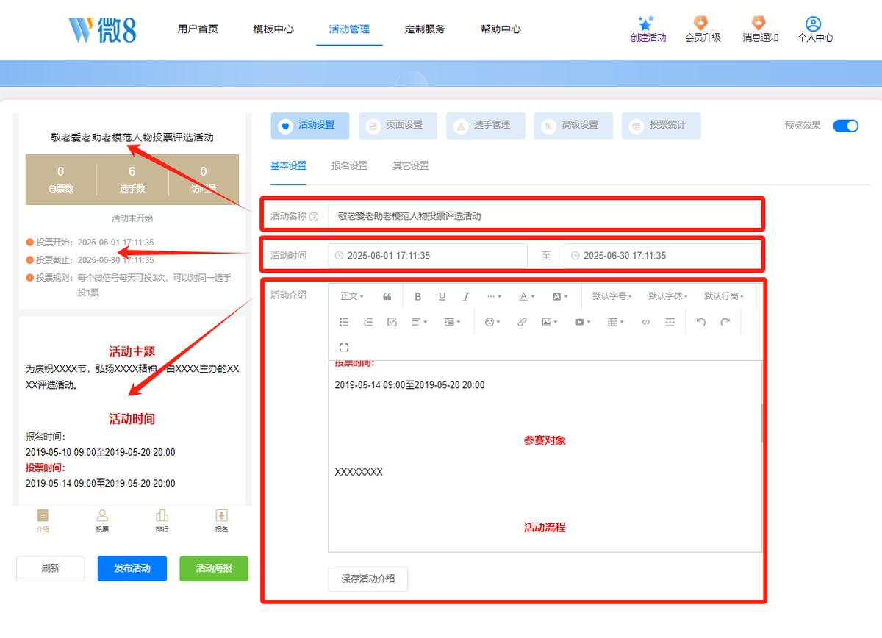
Task: Click the 发布活动 button
Action: 132,568
